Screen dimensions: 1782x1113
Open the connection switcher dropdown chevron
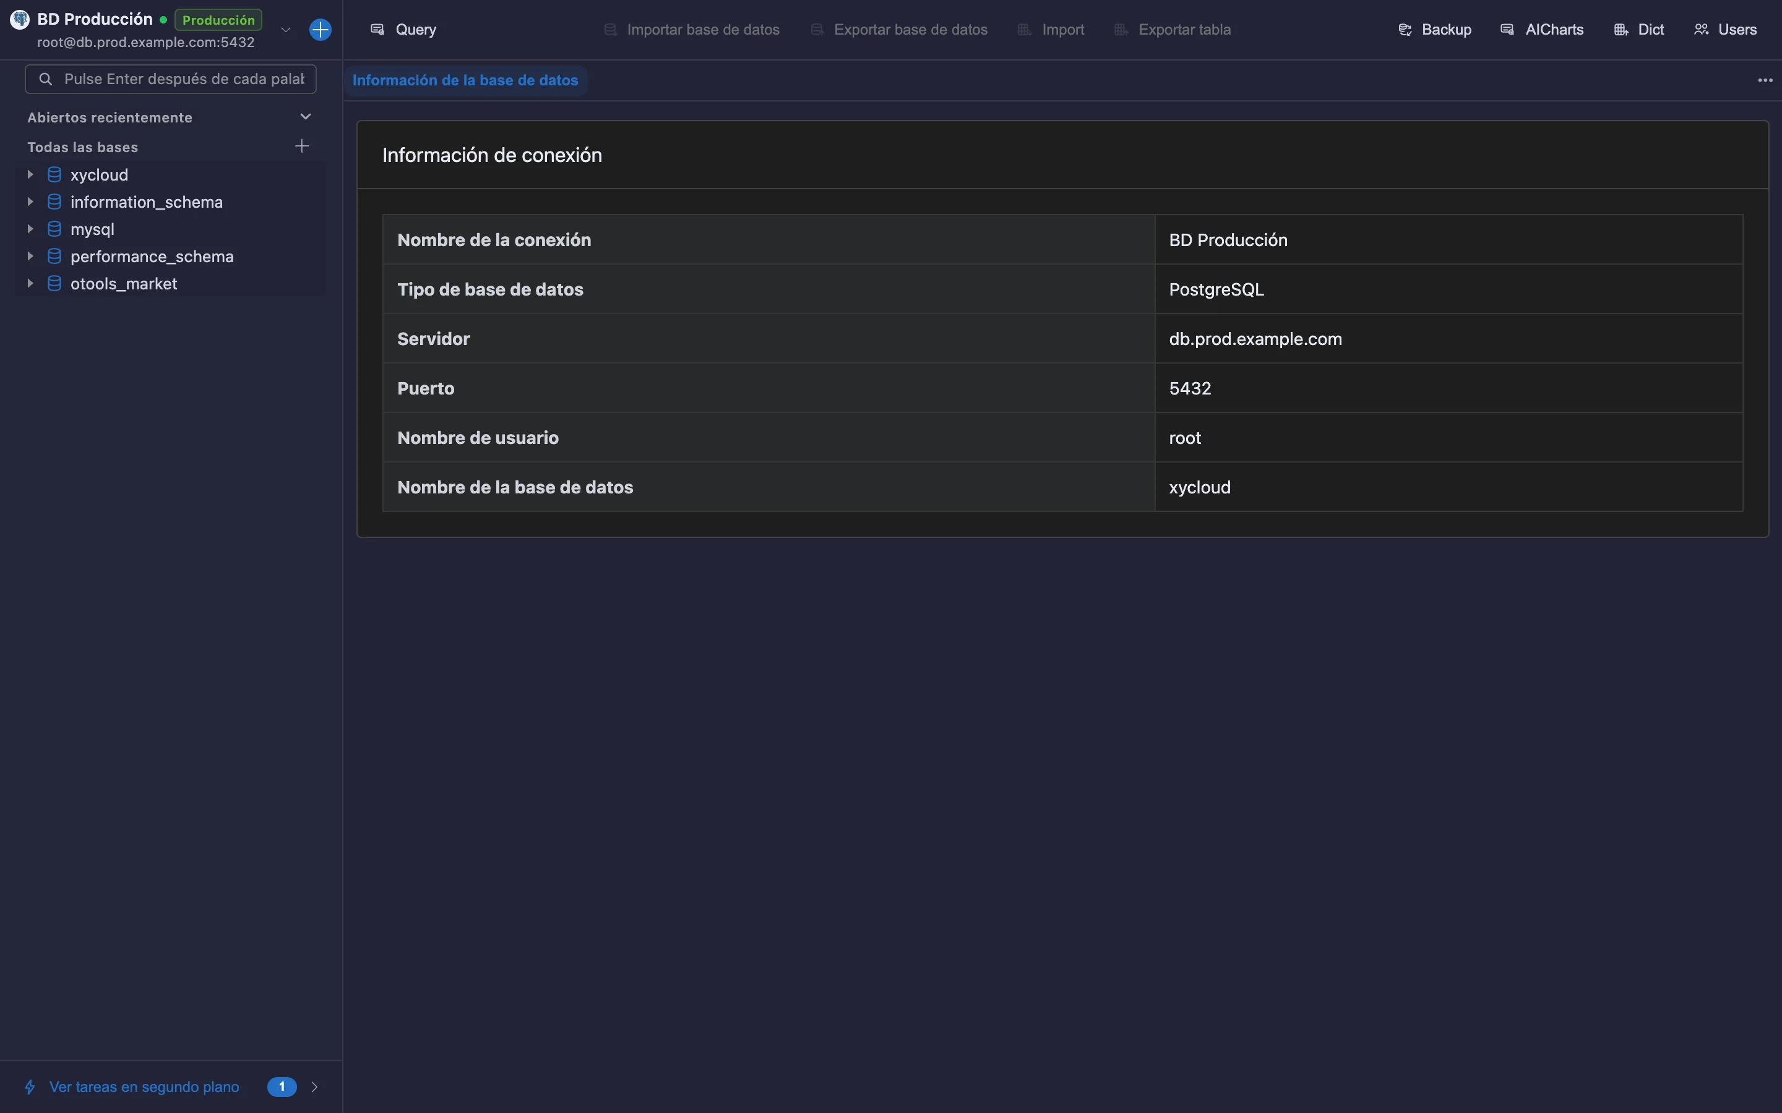click(286, 30)
